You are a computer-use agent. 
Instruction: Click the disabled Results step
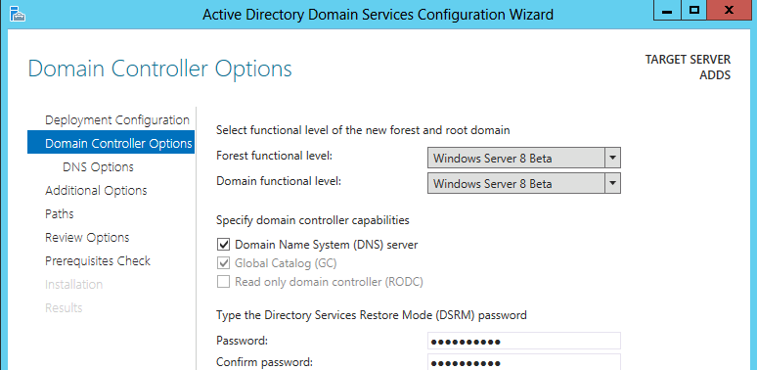(64, 307)
